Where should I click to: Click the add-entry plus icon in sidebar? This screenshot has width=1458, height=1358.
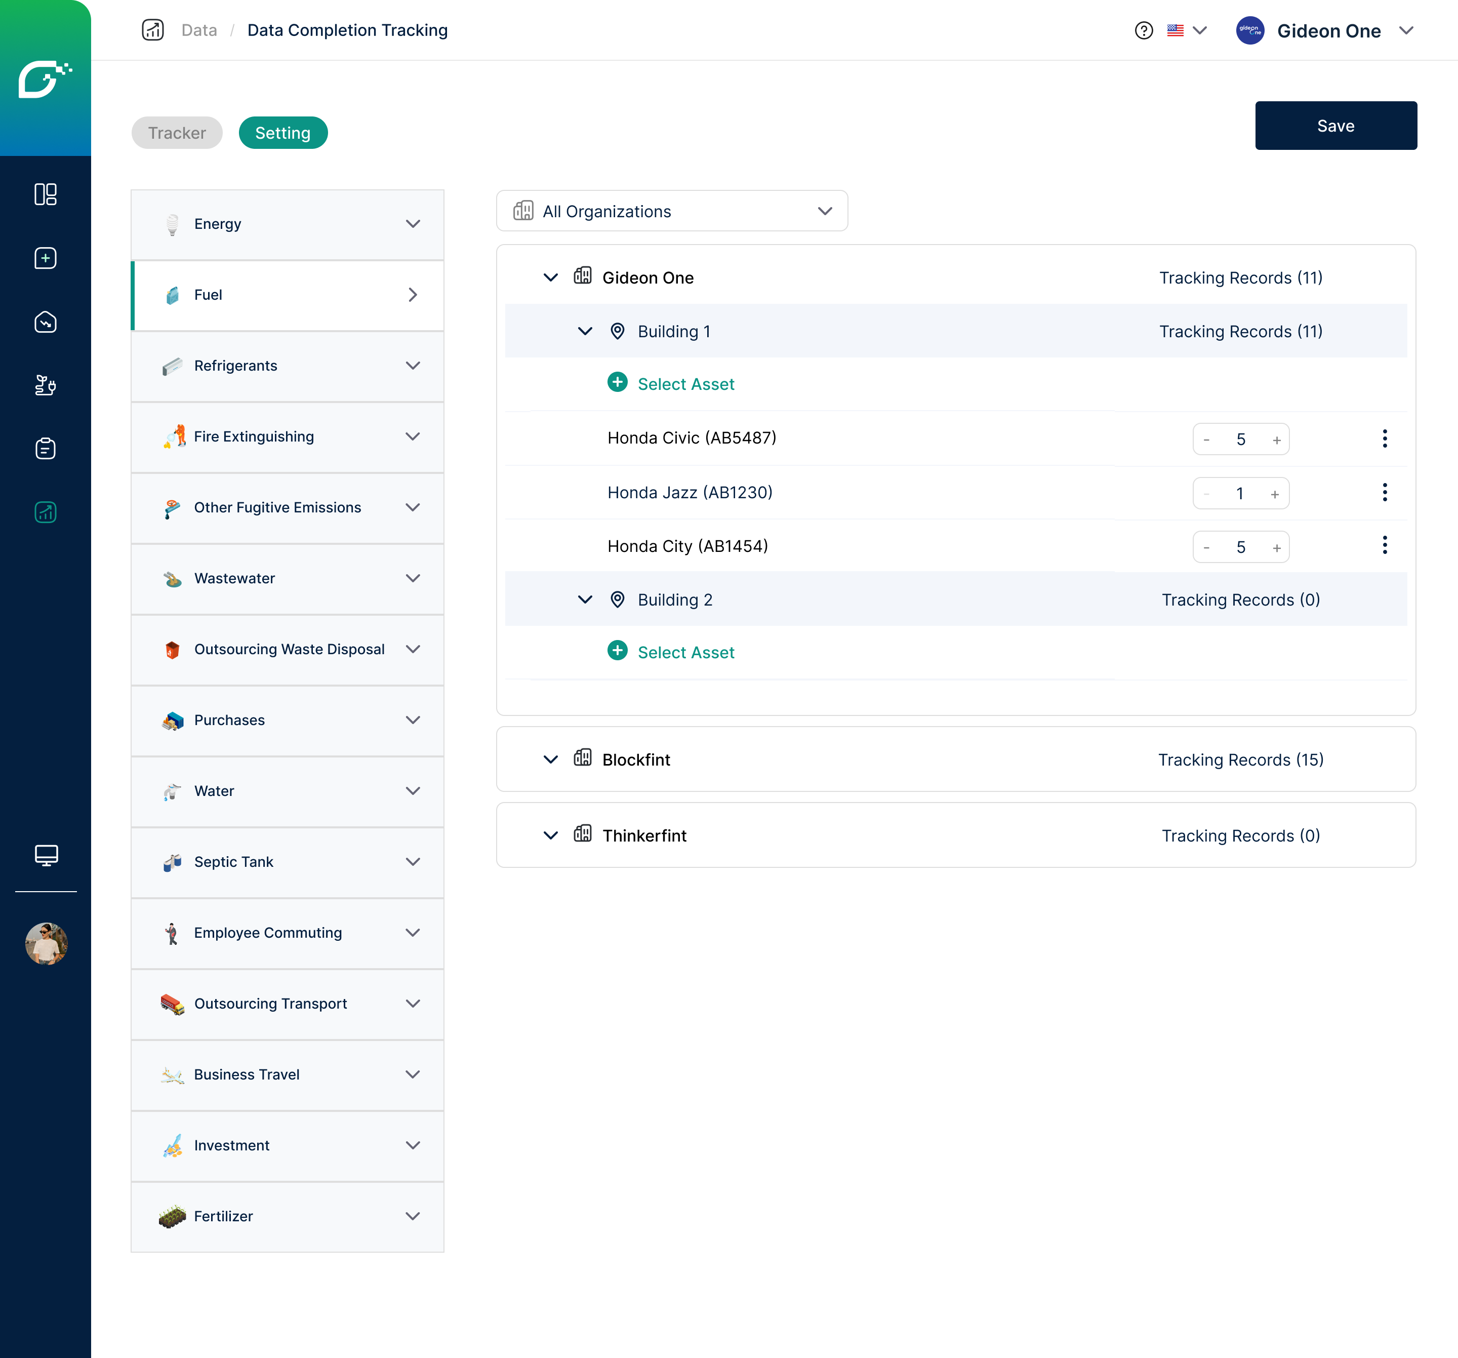click(x=46, y=258)
